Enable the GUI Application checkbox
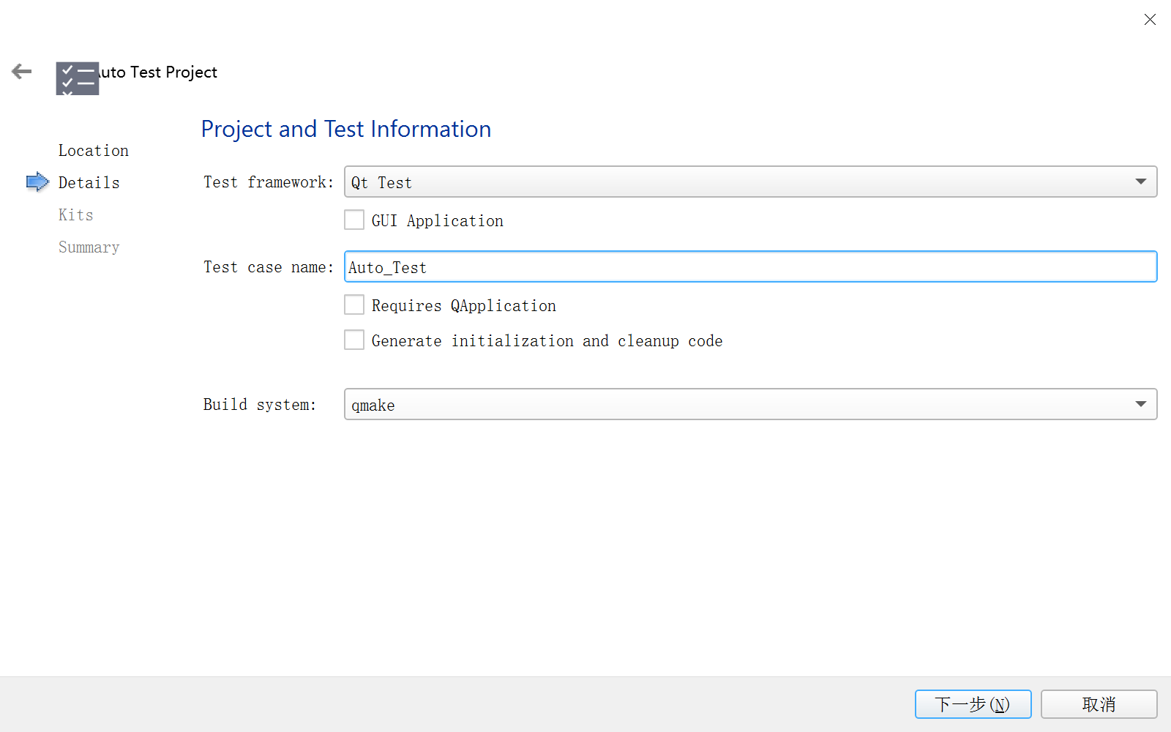 click(354, 220)
